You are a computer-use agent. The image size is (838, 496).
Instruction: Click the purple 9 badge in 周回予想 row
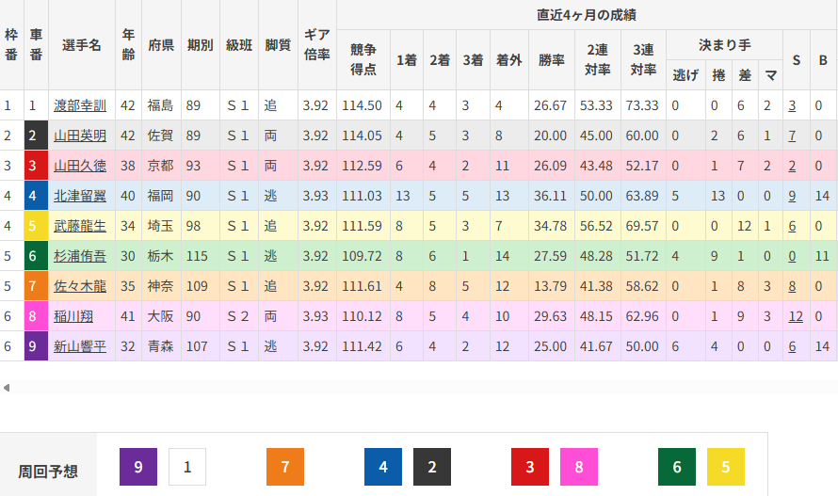click(x=138, y=467)
